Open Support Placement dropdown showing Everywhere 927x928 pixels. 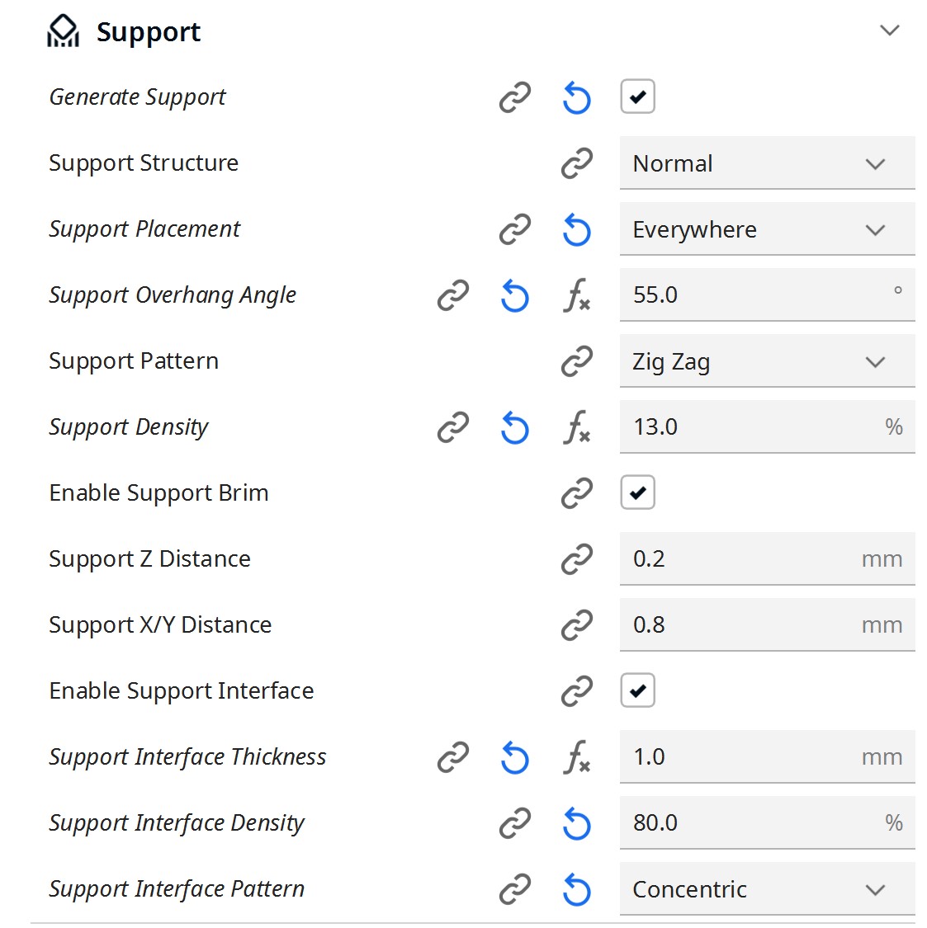click(x=767, y=229)
